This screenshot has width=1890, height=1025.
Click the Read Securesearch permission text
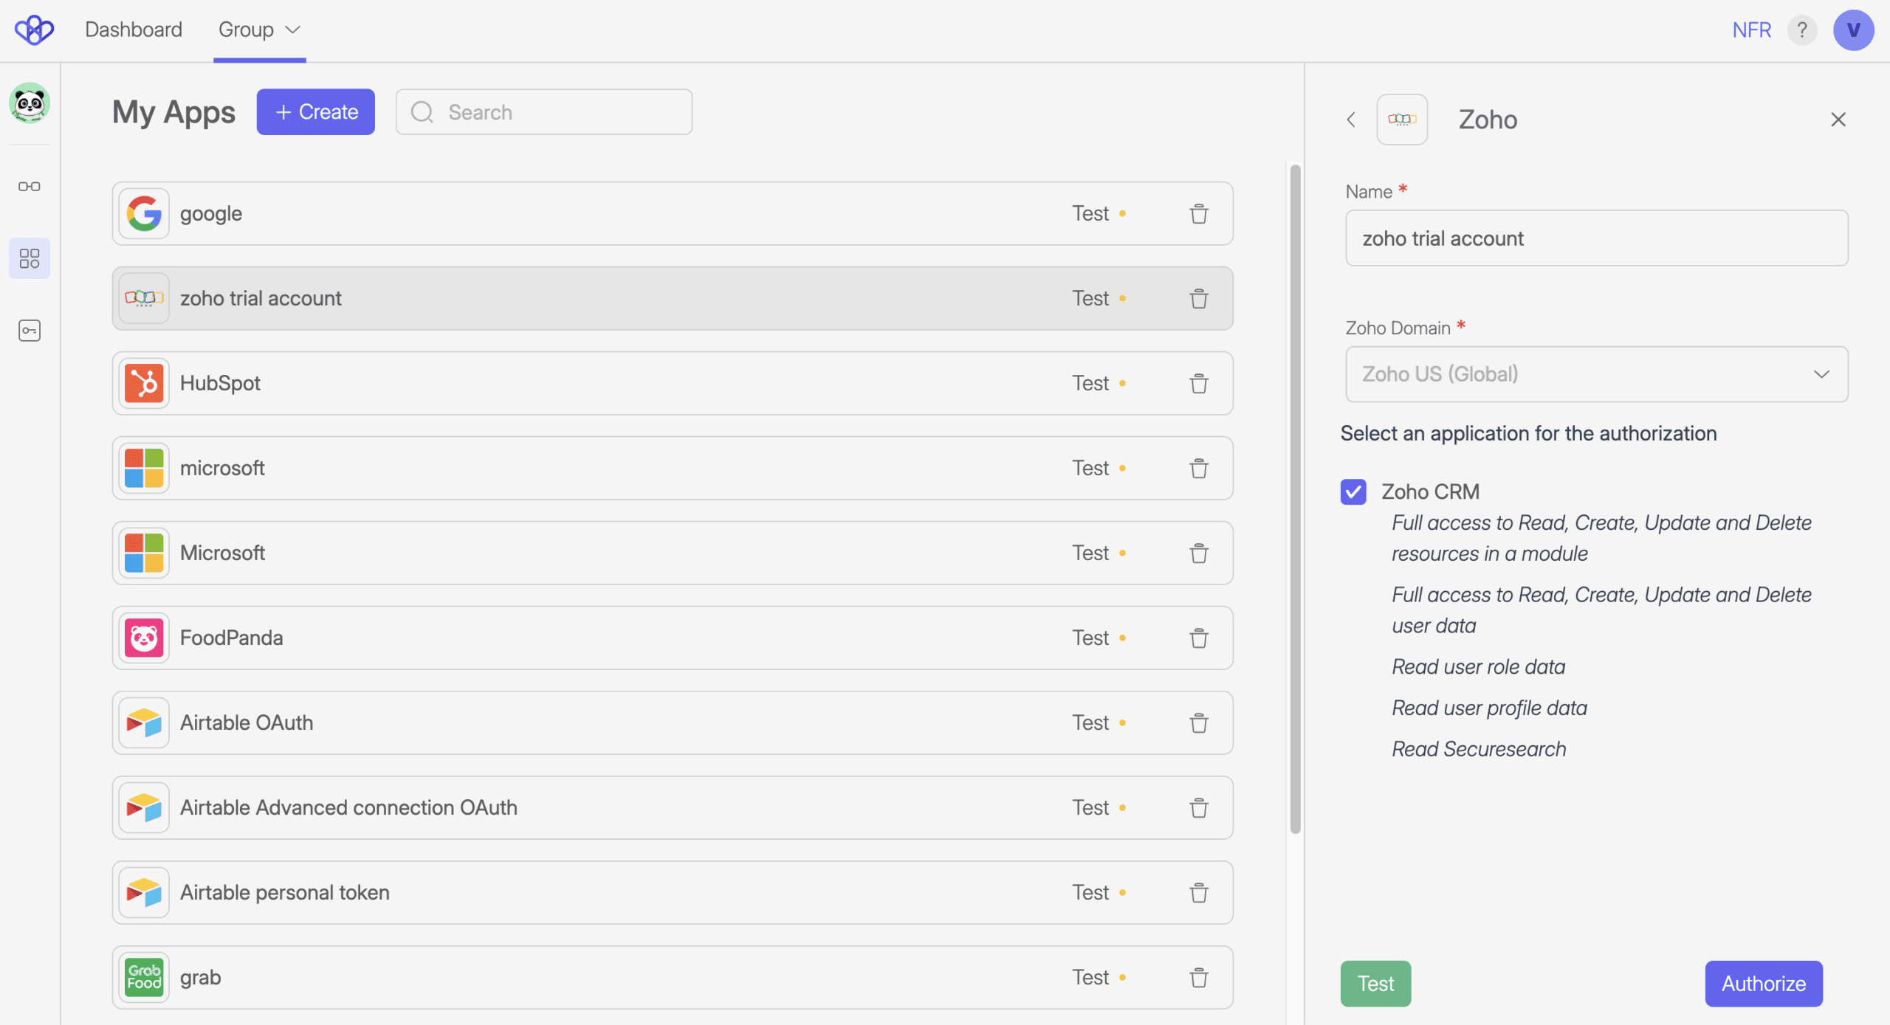pyautogui.click(x=1479, y=749)
